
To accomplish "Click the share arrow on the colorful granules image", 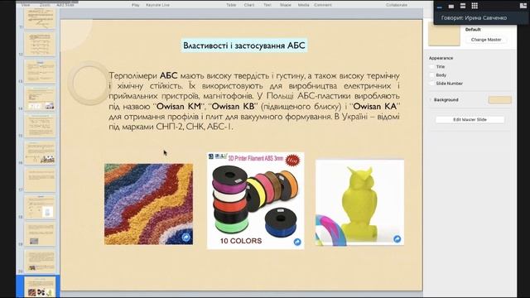I will coord(185,238).
